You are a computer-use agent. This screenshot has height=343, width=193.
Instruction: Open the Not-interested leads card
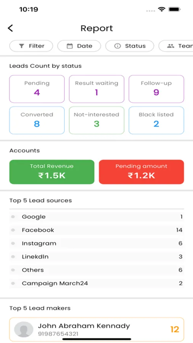pos(97,120)
